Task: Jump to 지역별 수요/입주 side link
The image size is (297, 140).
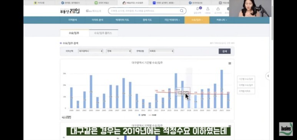Action: [x=246, y=85]
